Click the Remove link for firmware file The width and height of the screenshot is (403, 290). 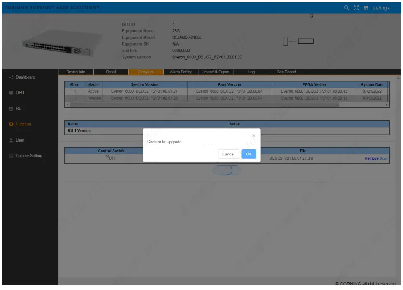point(371,158)
